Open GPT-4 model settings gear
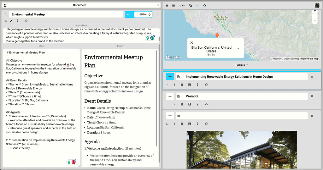Viewport: 323px width, 170px height. [x=150, y=14]
